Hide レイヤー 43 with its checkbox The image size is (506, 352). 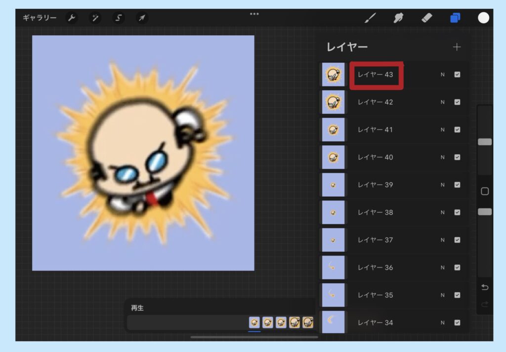pyautogui.click(x=457, y=75)
